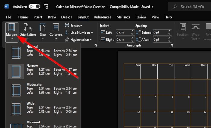The height and width of the screenshot is (128, 211).
Task: Click calendar cell with date 12
Action: point(166,119)
